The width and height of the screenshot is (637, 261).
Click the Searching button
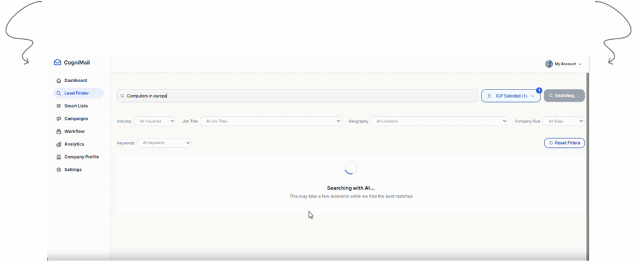564,96
